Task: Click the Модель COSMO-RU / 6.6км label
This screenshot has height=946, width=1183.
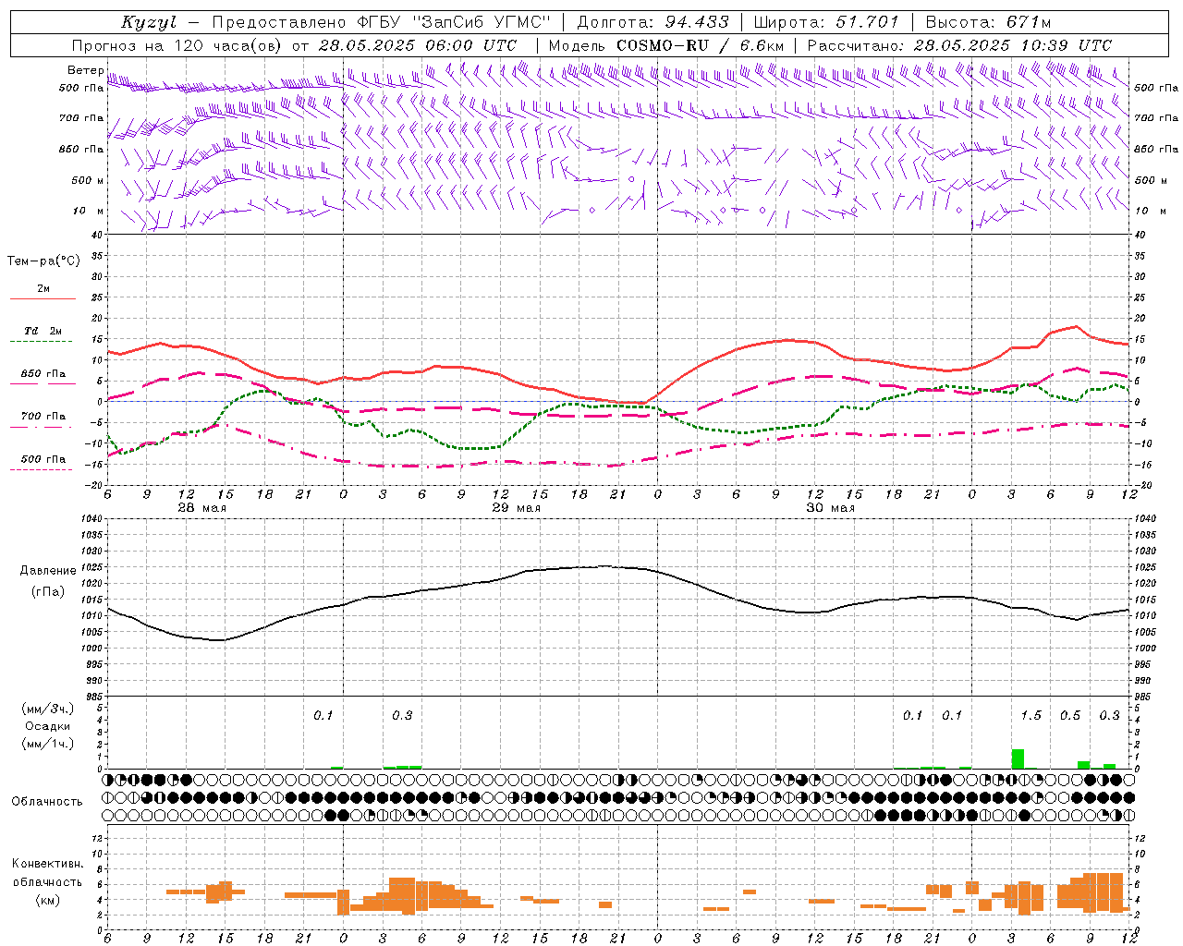Action: [x=665, y=45]
